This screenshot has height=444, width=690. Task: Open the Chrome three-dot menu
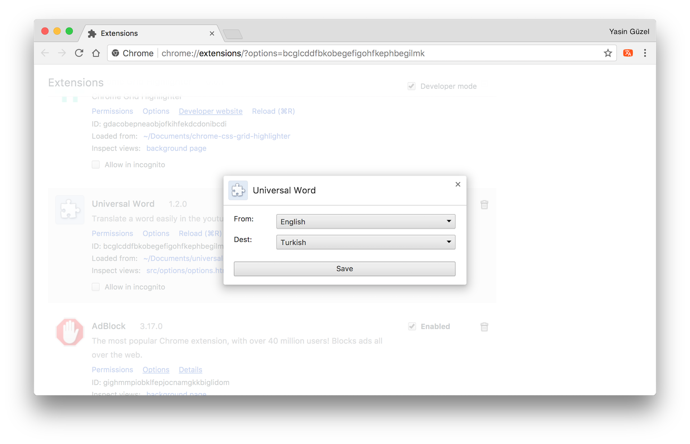pos(645,53)
